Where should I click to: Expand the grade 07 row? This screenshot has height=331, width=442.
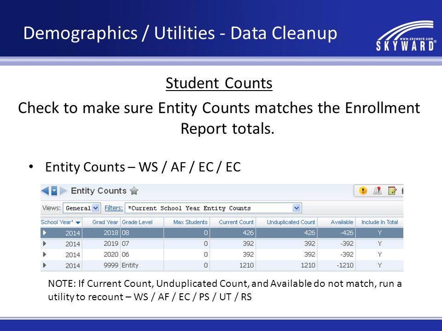click(x=45, y=244)
